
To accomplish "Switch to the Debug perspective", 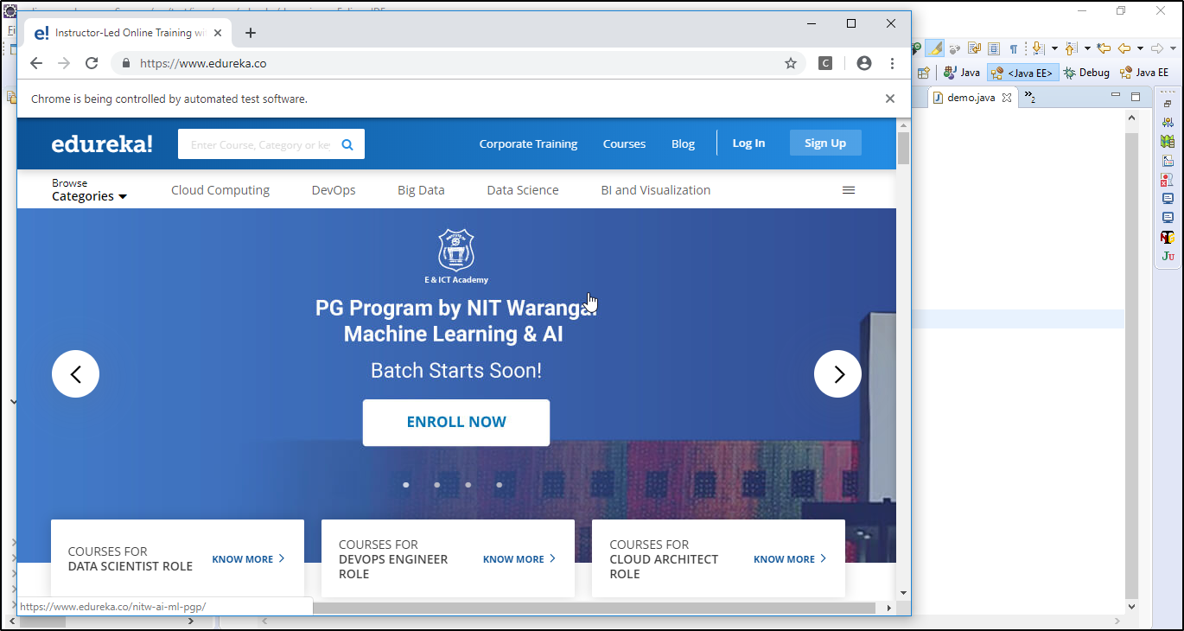I will (1086, 73).
